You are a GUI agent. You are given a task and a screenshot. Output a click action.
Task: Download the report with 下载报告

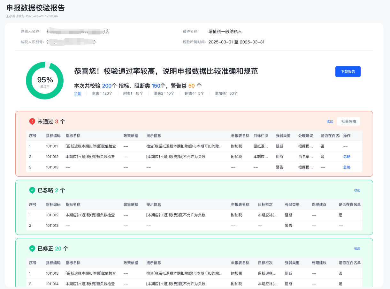tap(348, 71)
